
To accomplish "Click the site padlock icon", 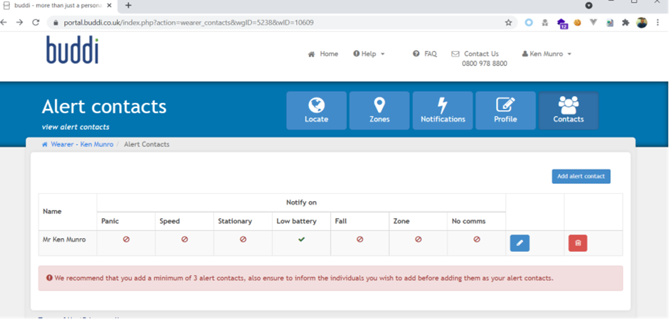I will pos(56,23).
